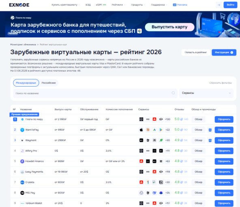This screenshot has height=207, width=240.
Task: Show +130 more services for Плати по миру
Action: point(167,119)
